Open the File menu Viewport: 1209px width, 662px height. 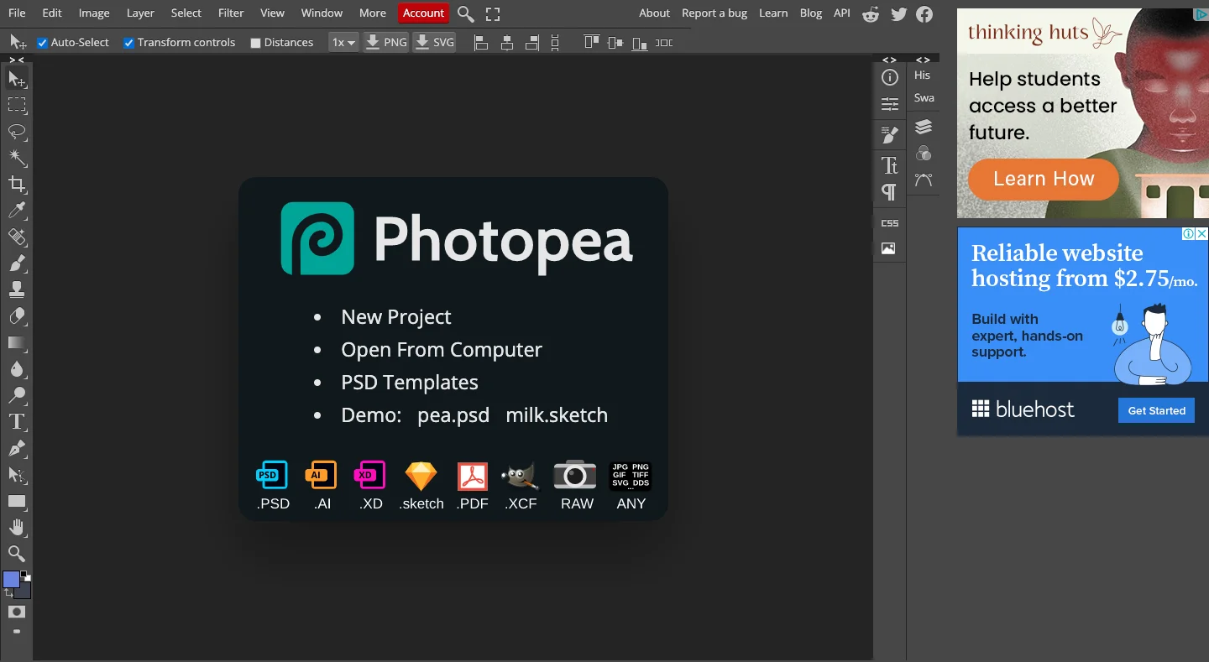[x=17, y=13]
